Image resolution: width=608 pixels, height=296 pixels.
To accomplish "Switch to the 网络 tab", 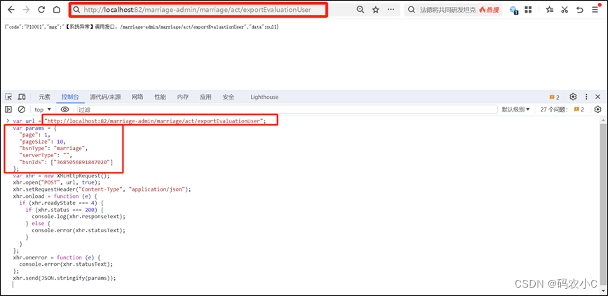I will click(137, 97).
